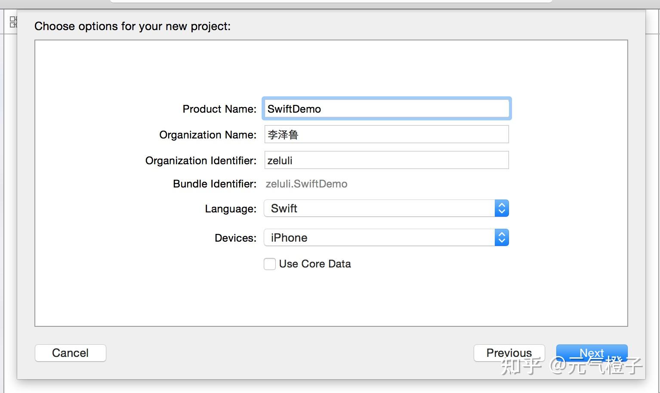This screenshot has width=660, height=393.
Task: Open the Language dropdown showing Swift
Action: click(x=379, y=209)
